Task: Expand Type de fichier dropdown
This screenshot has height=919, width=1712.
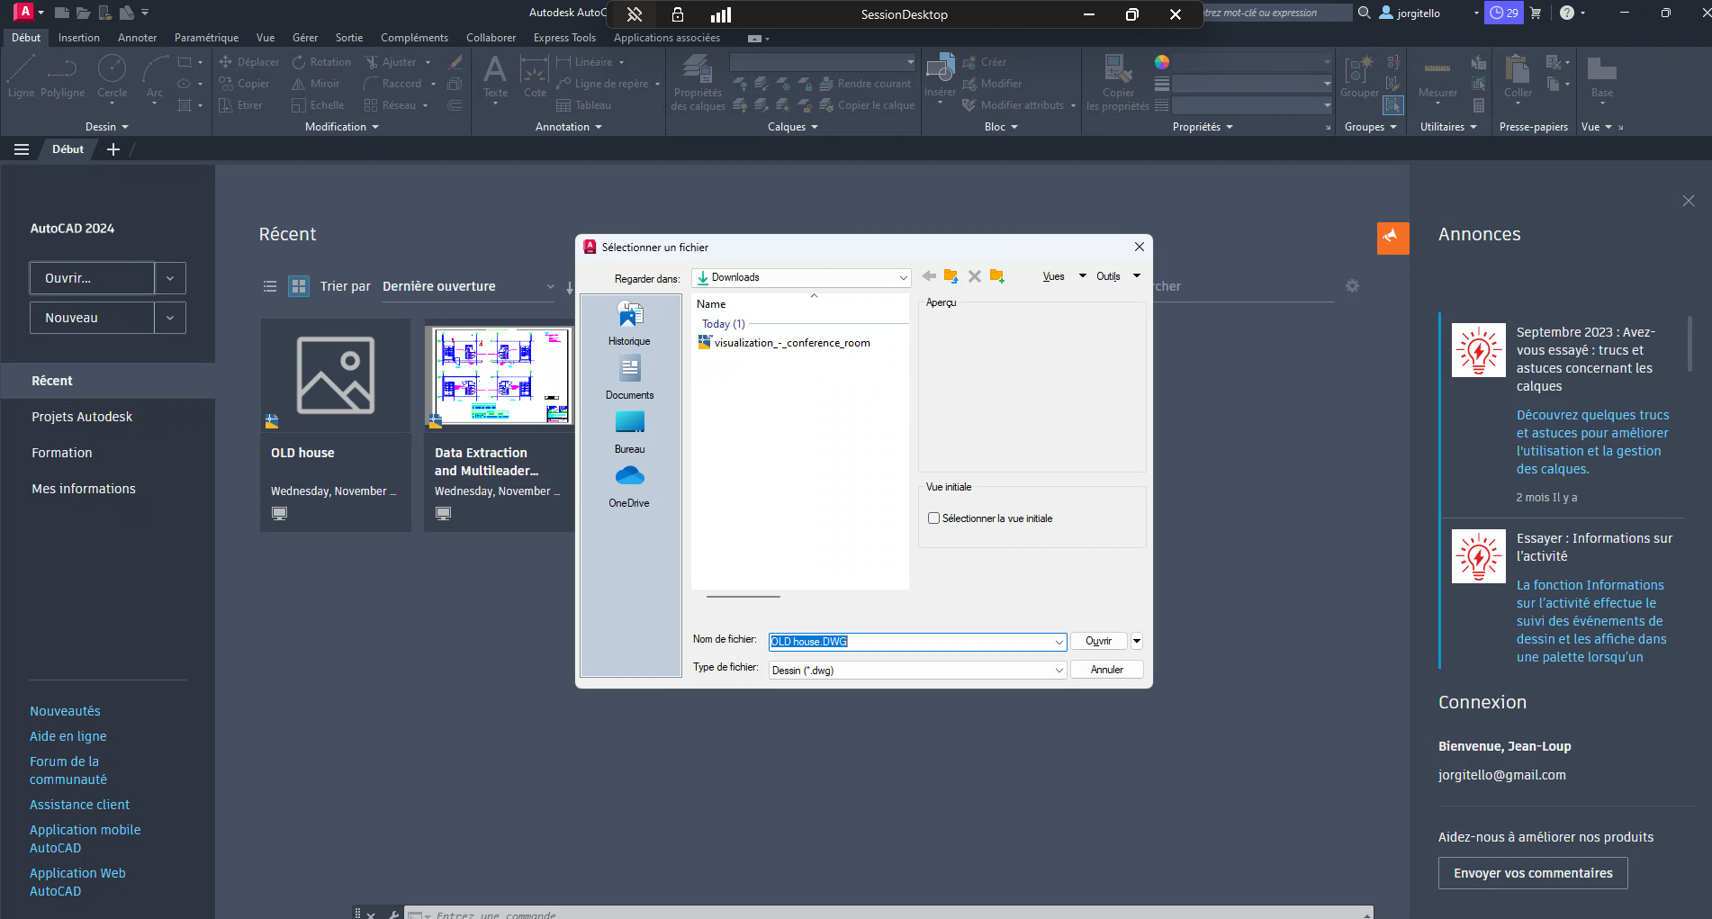Action: pyautogui.click(x=1059, y=671)
